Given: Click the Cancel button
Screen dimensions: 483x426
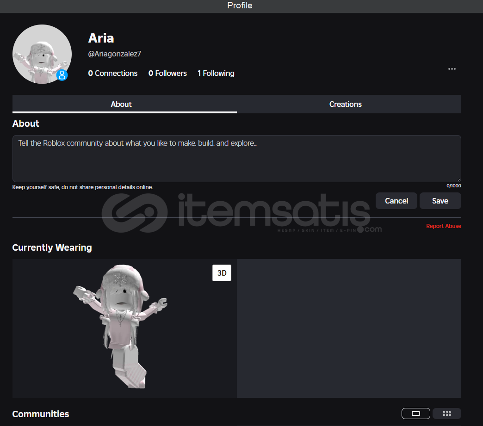Looking at the screenshot, I should point(396,201).
